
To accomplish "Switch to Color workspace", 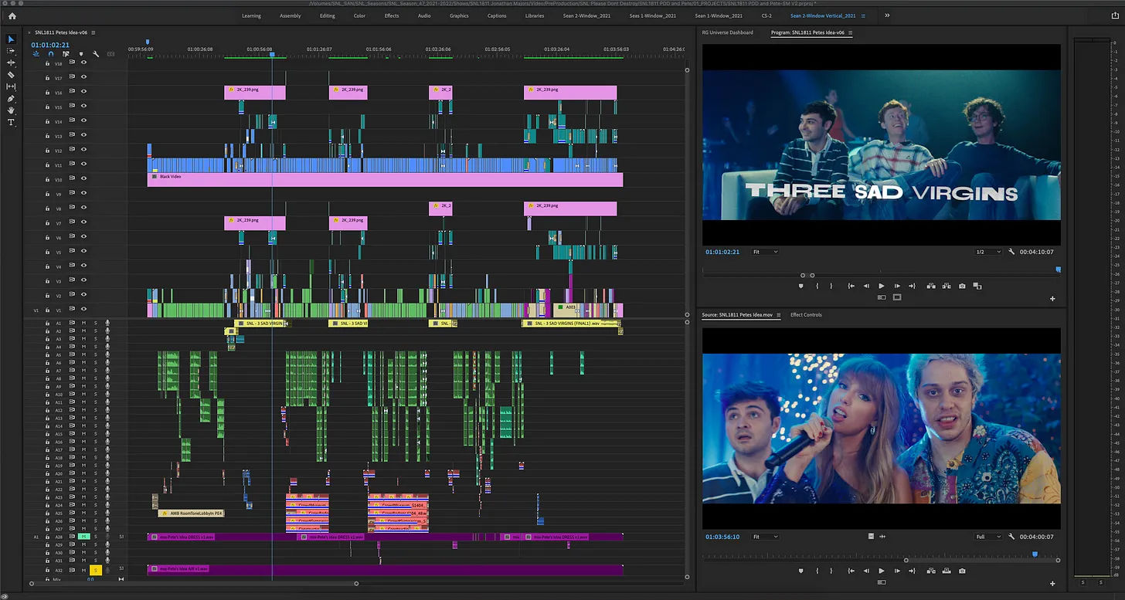I will point(359,15).
